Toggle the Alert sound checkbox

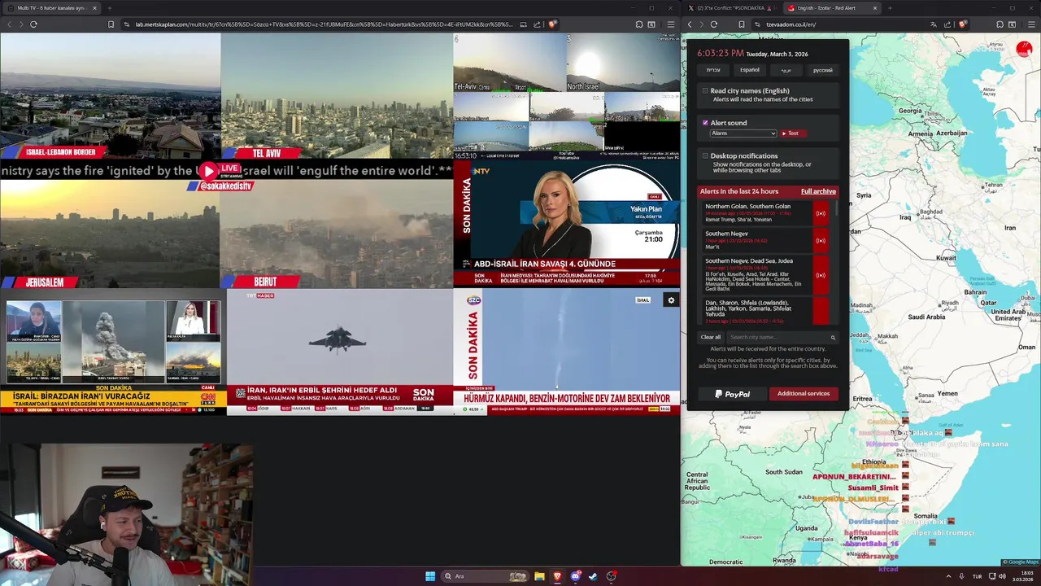pos(705,123)
